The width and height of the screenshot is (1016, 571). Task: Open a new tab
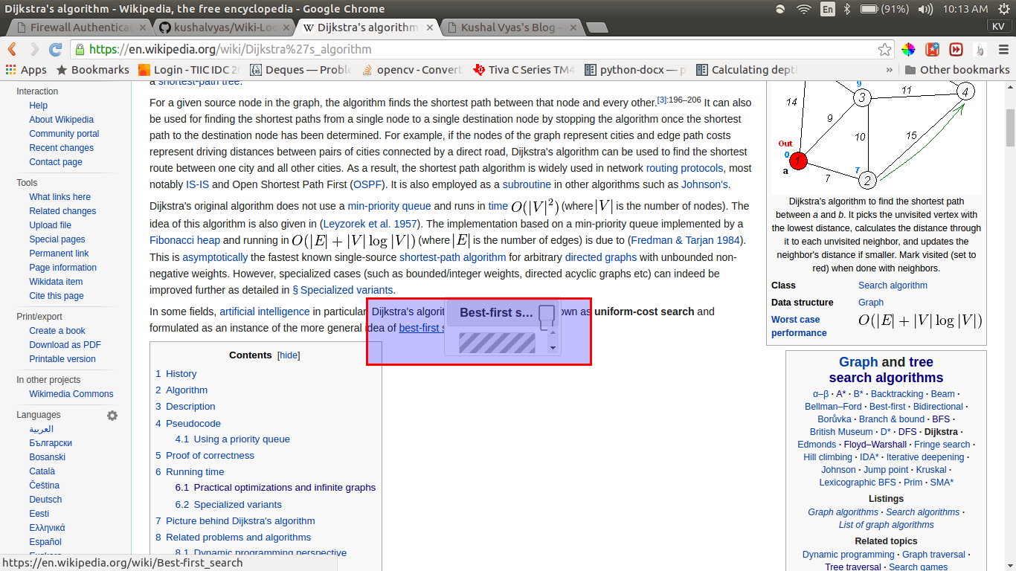[597, 28]
